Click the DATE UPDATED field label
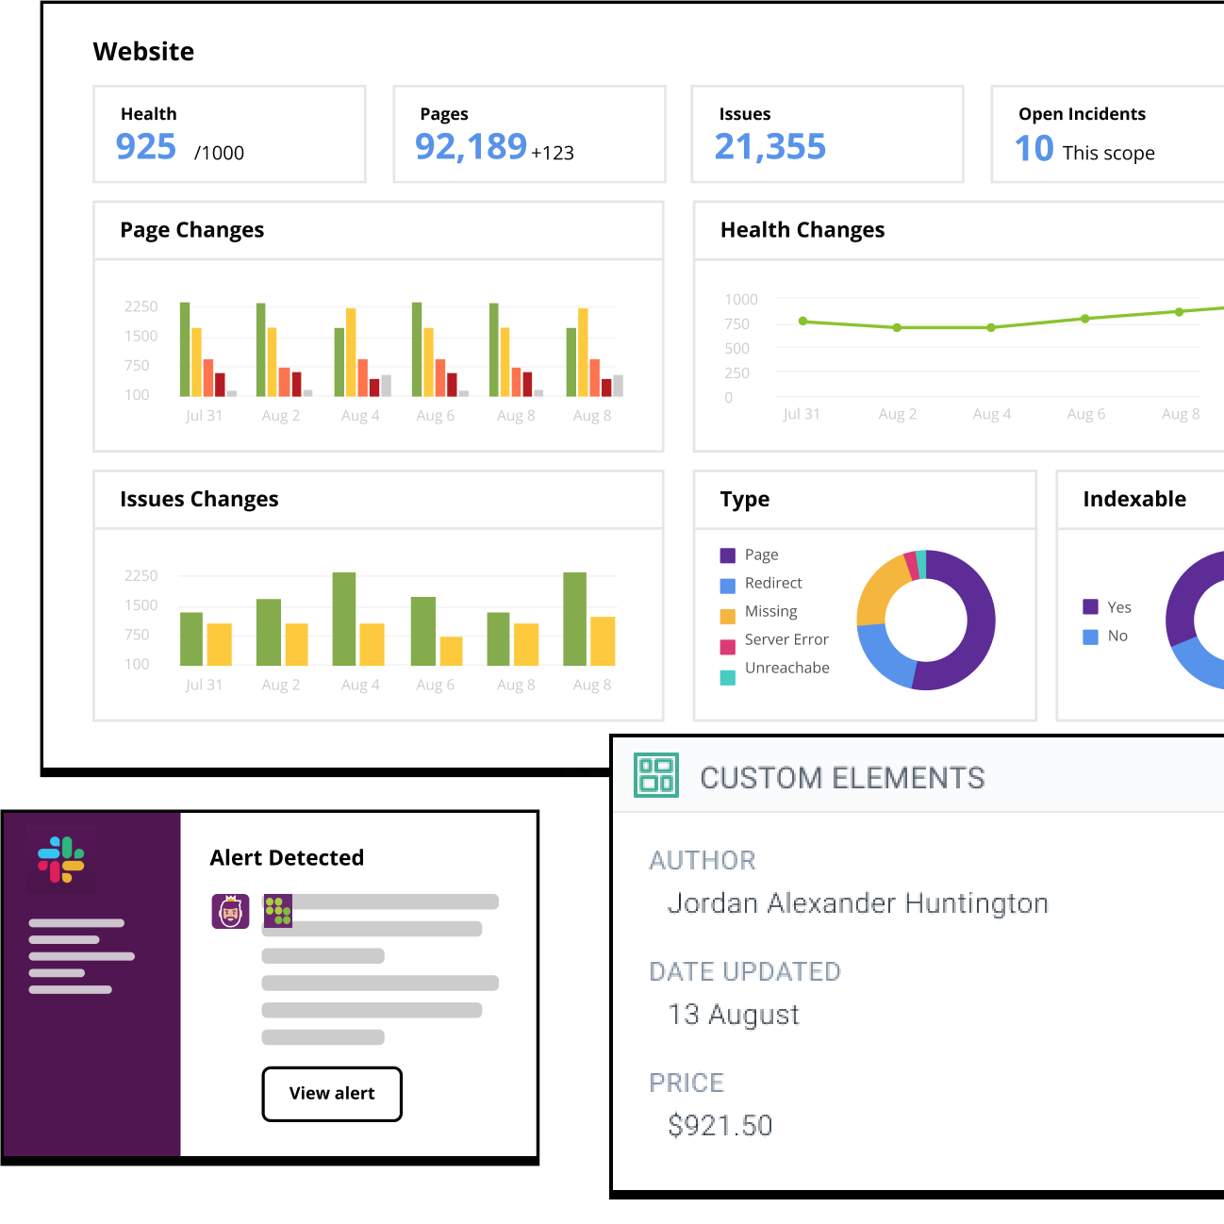 point(745,971)
